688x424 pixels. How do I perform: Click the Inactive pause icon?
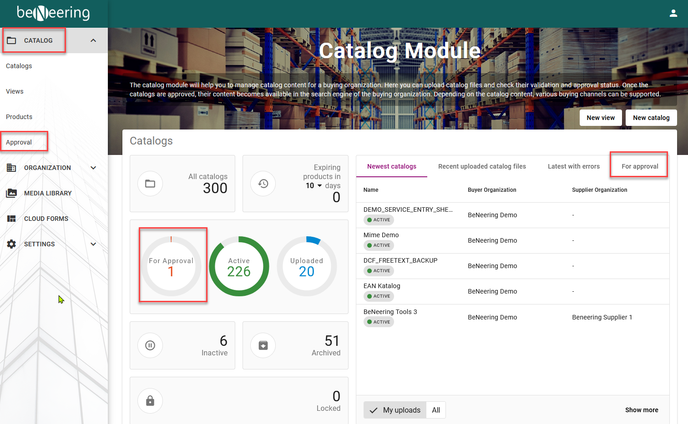pyautogui.click(x=150, y=345)
